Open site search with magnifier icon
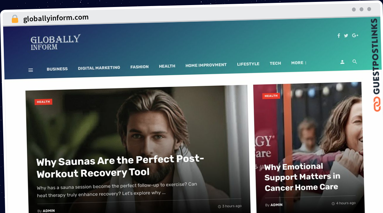Screen dimensions: 383x213 [355, 62]
